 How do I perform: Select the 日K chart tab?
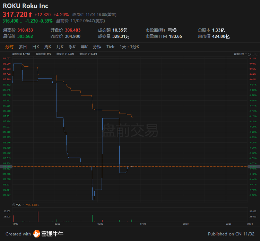pos(36,47)
